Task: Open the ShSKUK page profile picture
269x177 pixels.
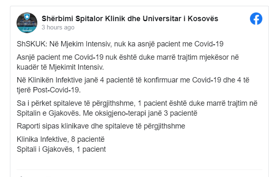Action: tap(27, 22)
